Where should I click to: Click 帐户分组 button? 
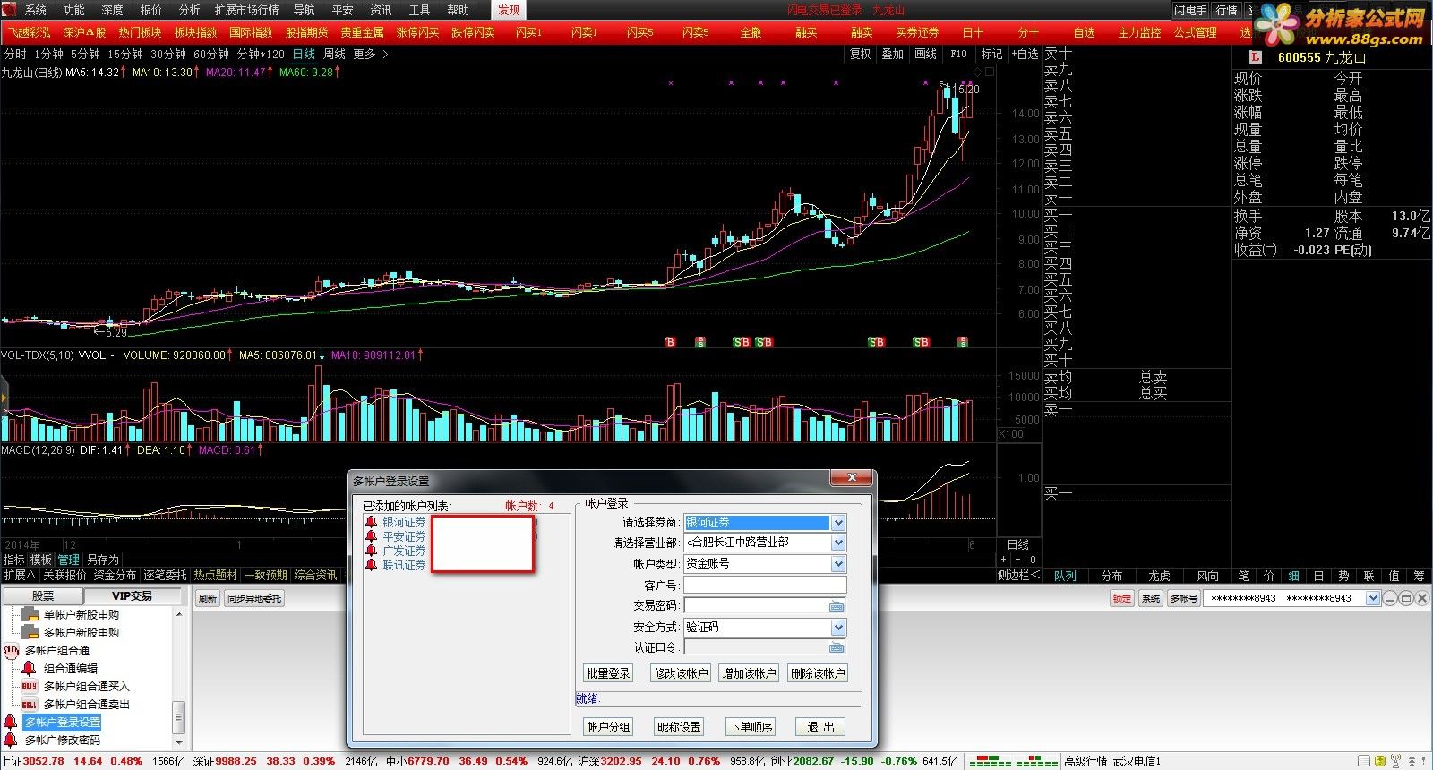point(608,727)
